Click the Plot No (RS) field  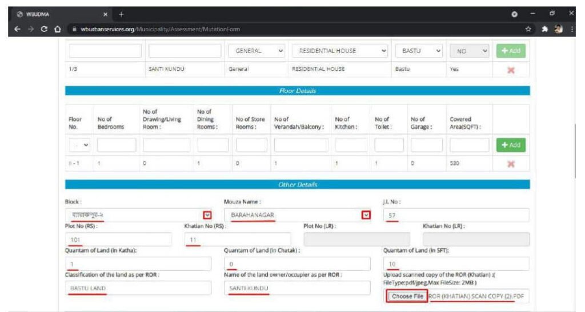point(119,240)
